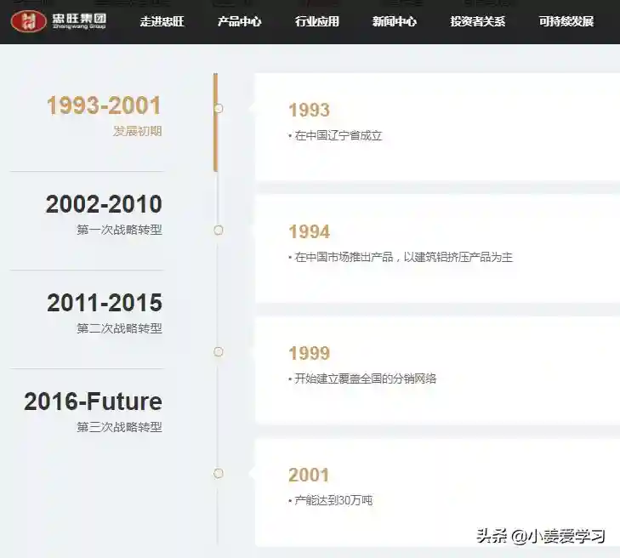Click the 1999 milestone card heading

click(x=309, y=354)
